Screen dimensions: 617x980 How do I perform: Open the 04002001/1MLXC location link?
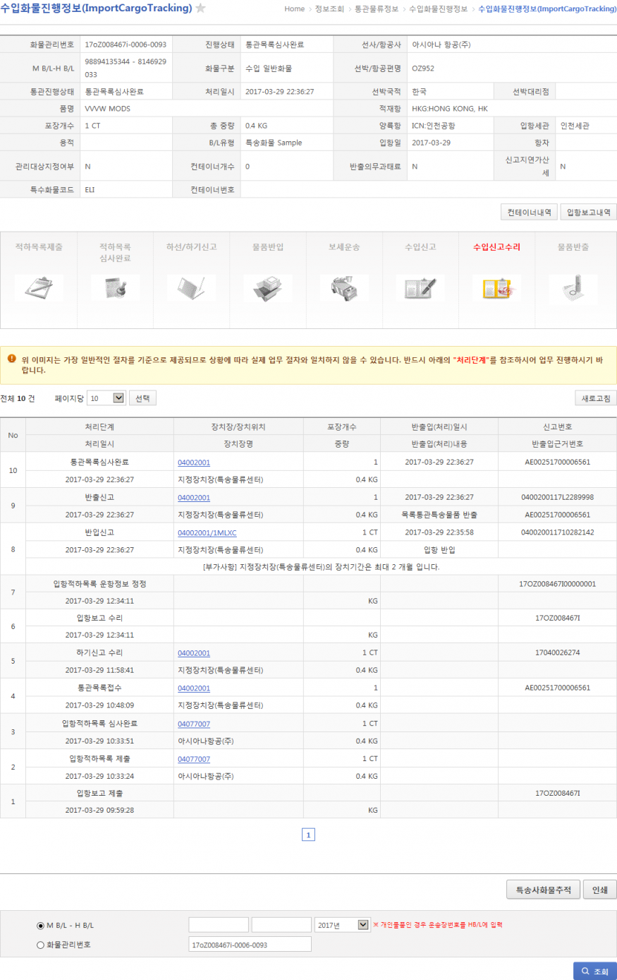point(207,533)
